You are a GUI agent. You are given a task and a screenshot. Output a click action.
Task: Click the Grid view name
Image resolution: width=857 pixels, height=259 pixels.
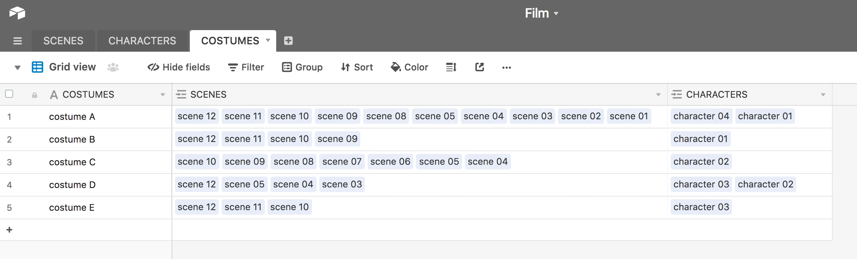72,67
